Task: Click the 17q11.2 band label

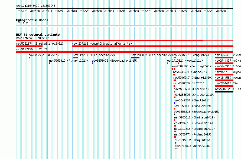Action: tap(22, 23)
